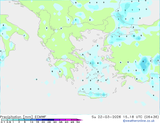Click the '(06+36)' forecast run text
Viewport: 160px width, 123px height.
coord(151,117)
